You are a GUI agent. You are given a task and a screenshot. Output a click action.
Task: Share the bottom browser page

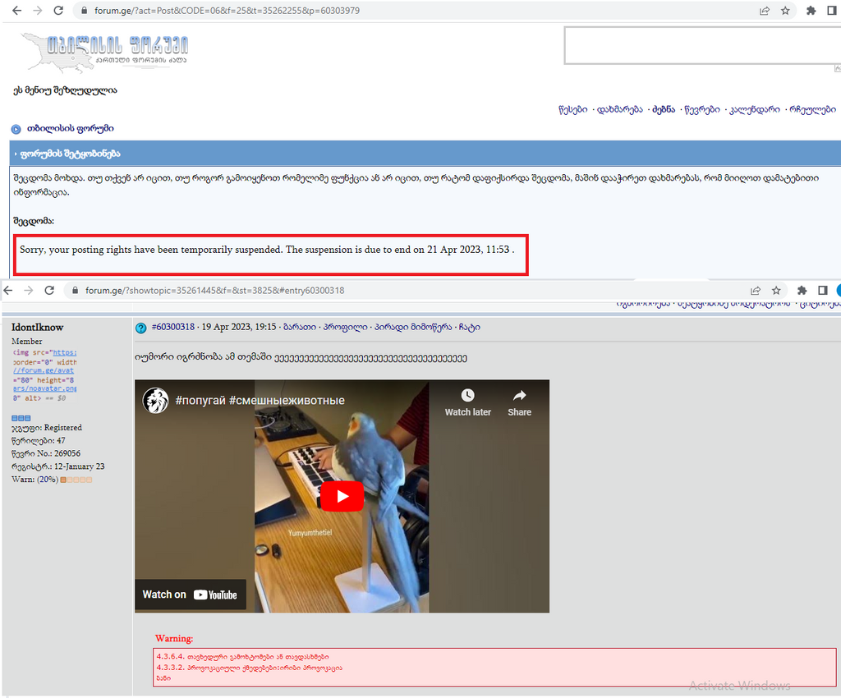click(756, 291)
